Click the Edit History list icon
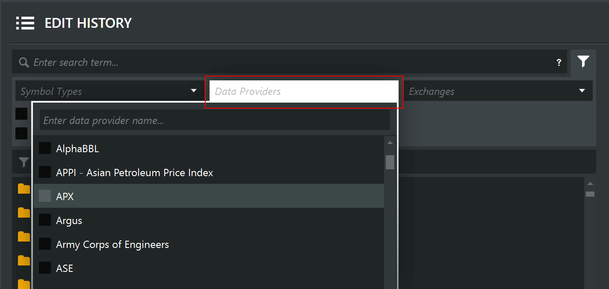The image size is (609, 289). tap(25, 23)
